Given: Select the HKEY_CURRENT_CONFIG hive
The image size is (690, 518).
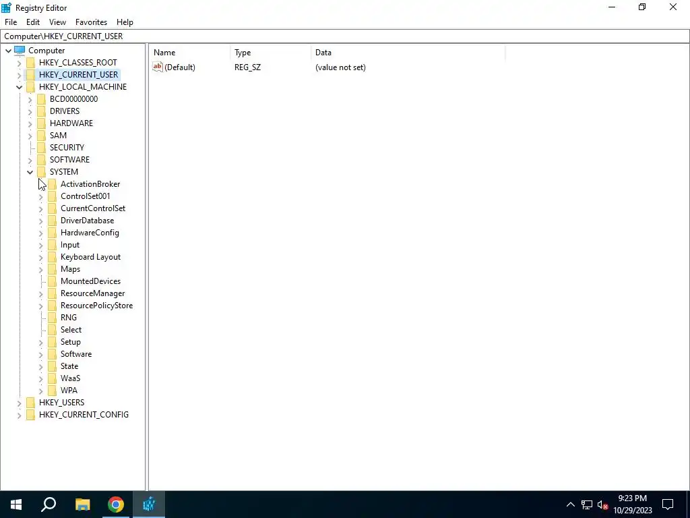Looking at the screenshot, I should point(84,415).
